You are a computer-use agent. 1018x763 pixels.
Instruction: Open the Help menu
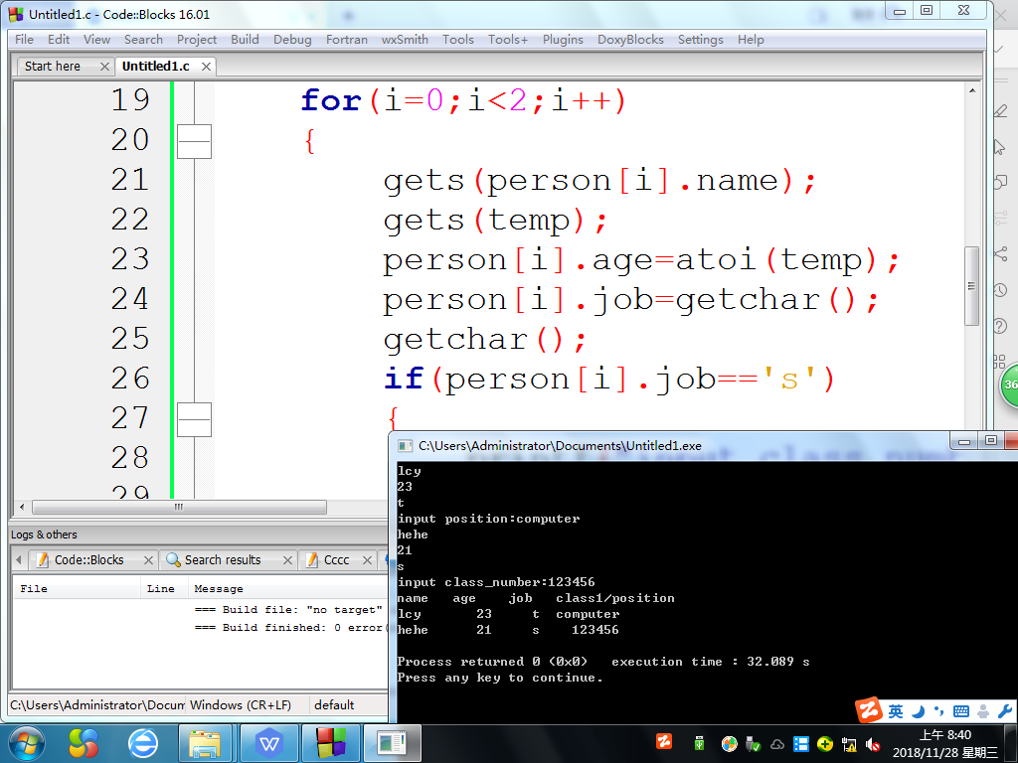[x=751, y=40]
